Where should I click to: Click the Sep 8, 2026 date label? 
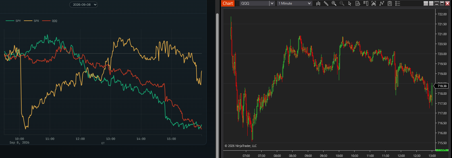point(19,142)
